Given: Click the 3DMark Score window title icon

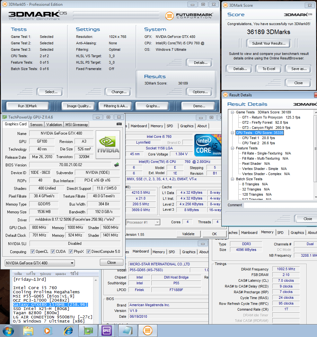Looking at the screenshot, I should [x=225, y=5].
